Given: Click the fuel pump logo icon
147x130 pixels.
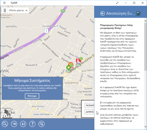Looking at the screenshot, I should coord(138,13).
